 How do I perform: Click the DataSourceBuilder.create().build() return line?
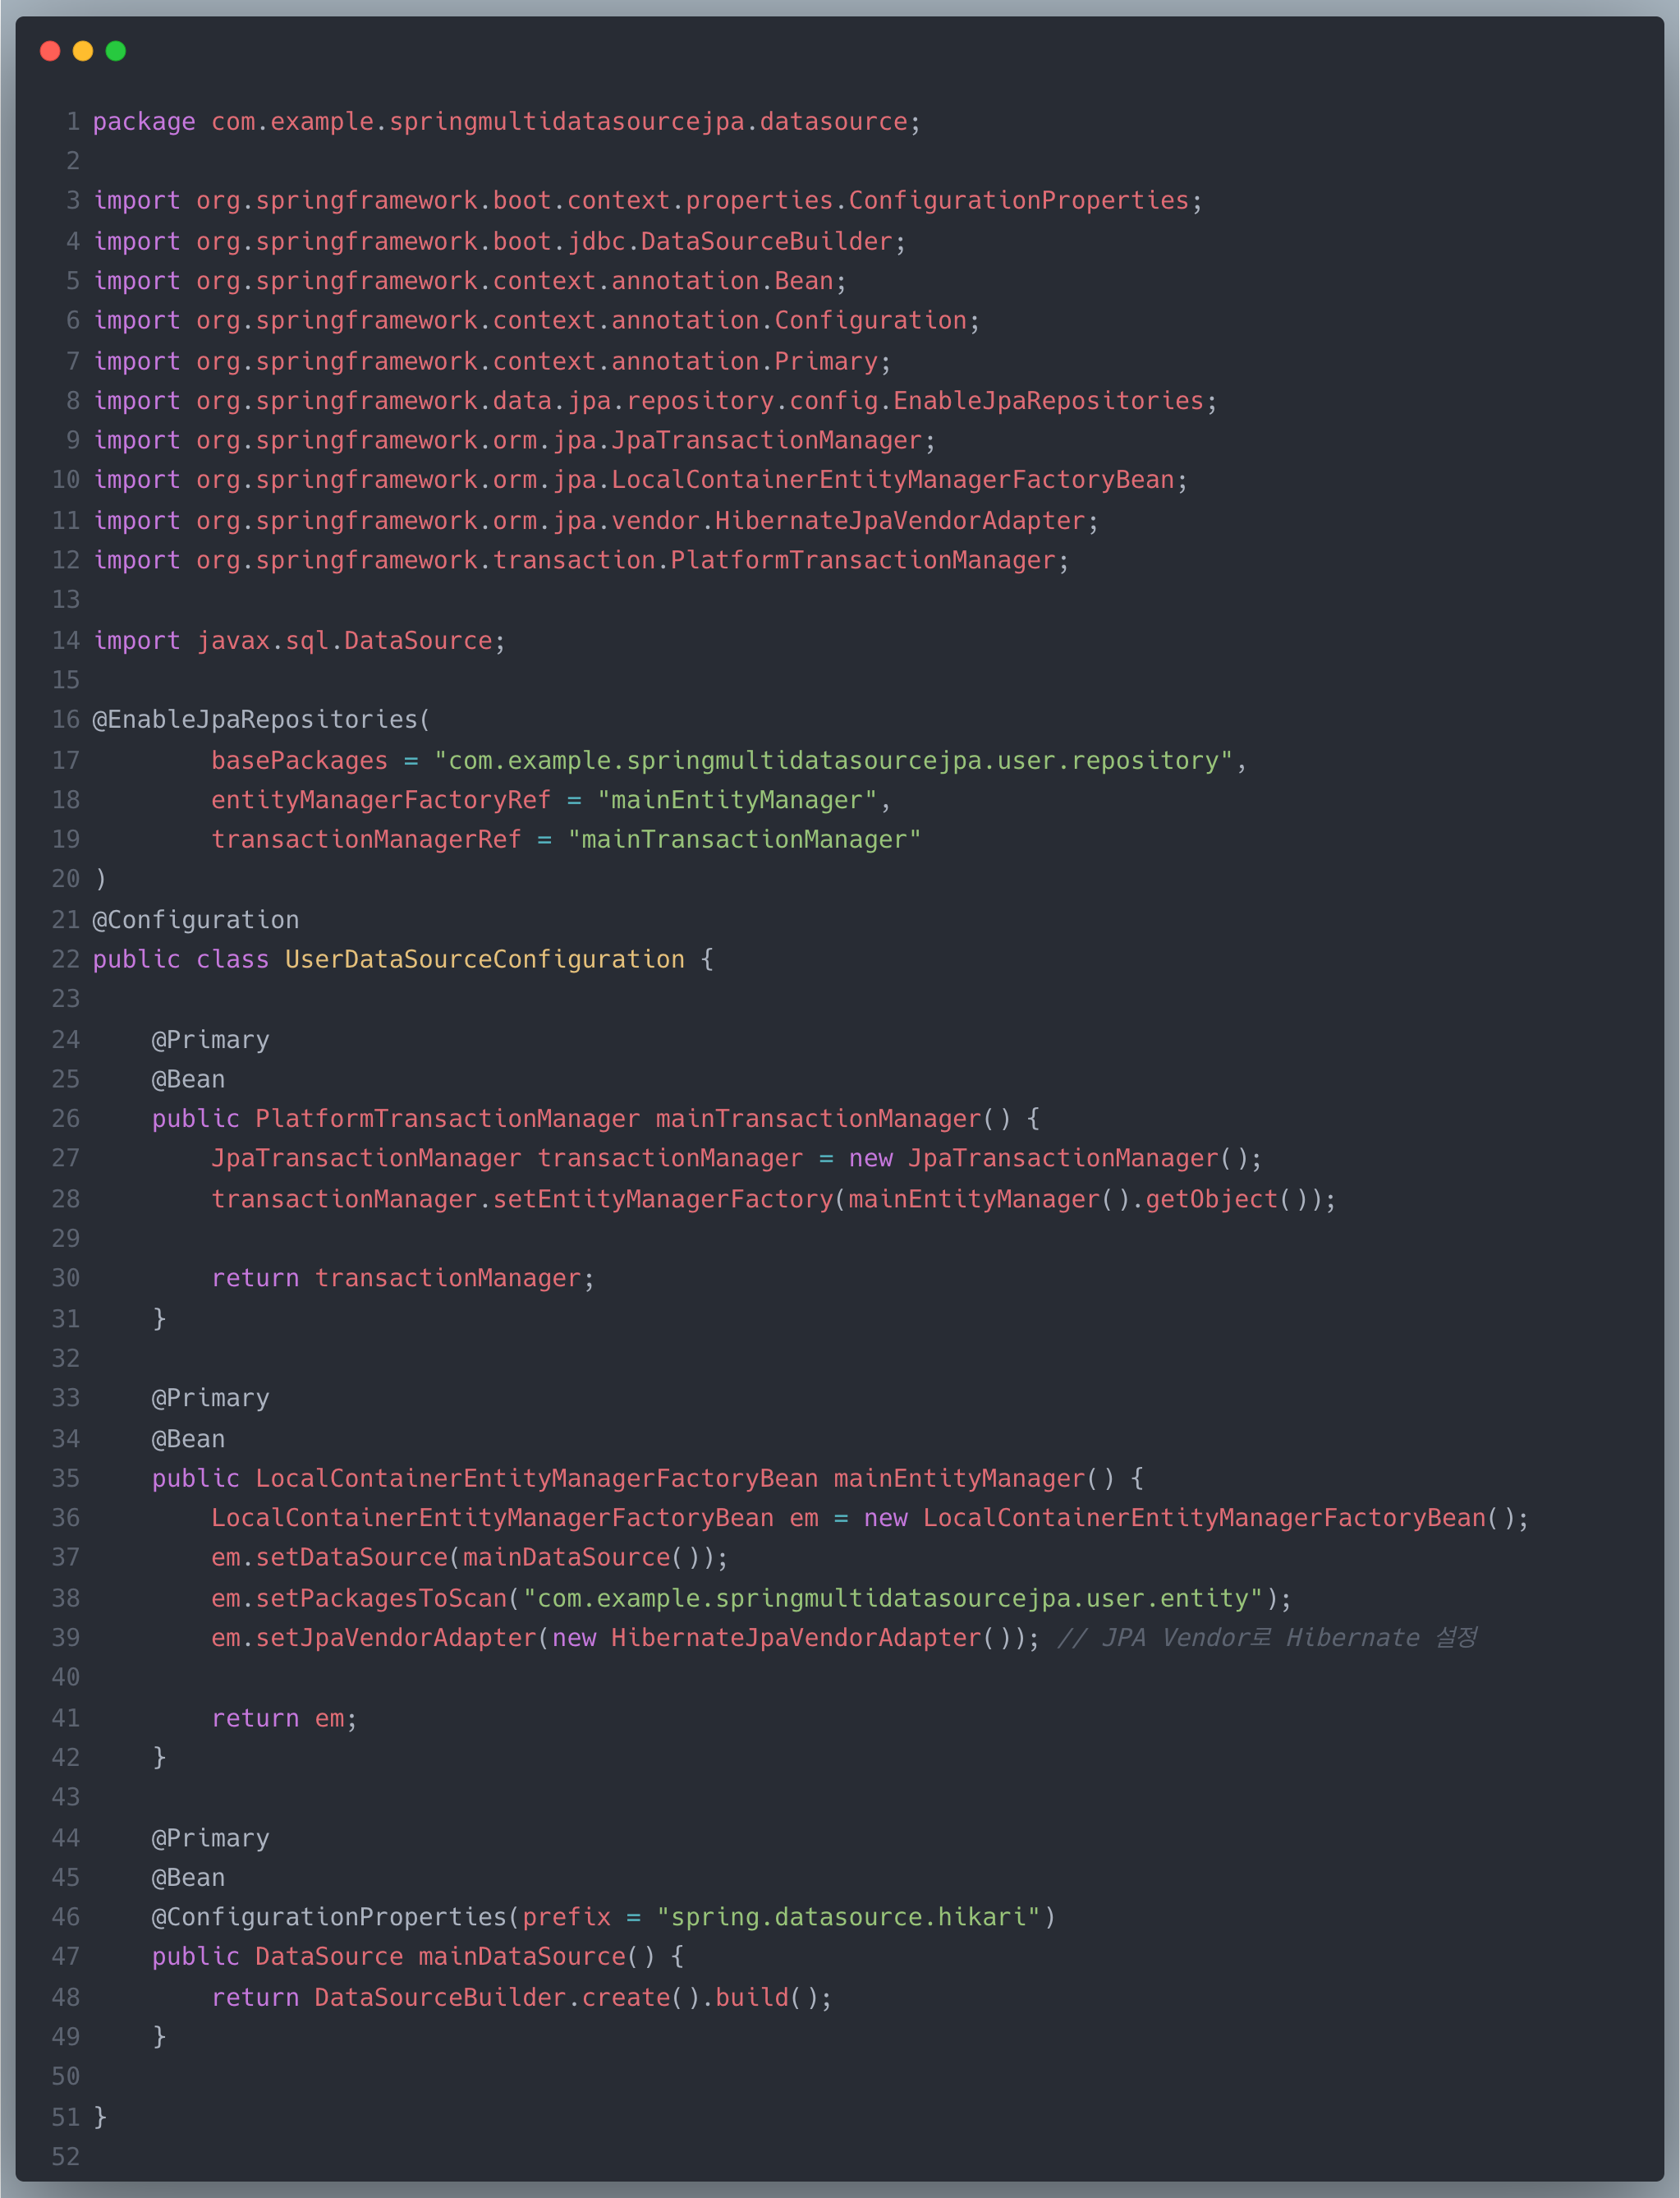(522, 1997)
